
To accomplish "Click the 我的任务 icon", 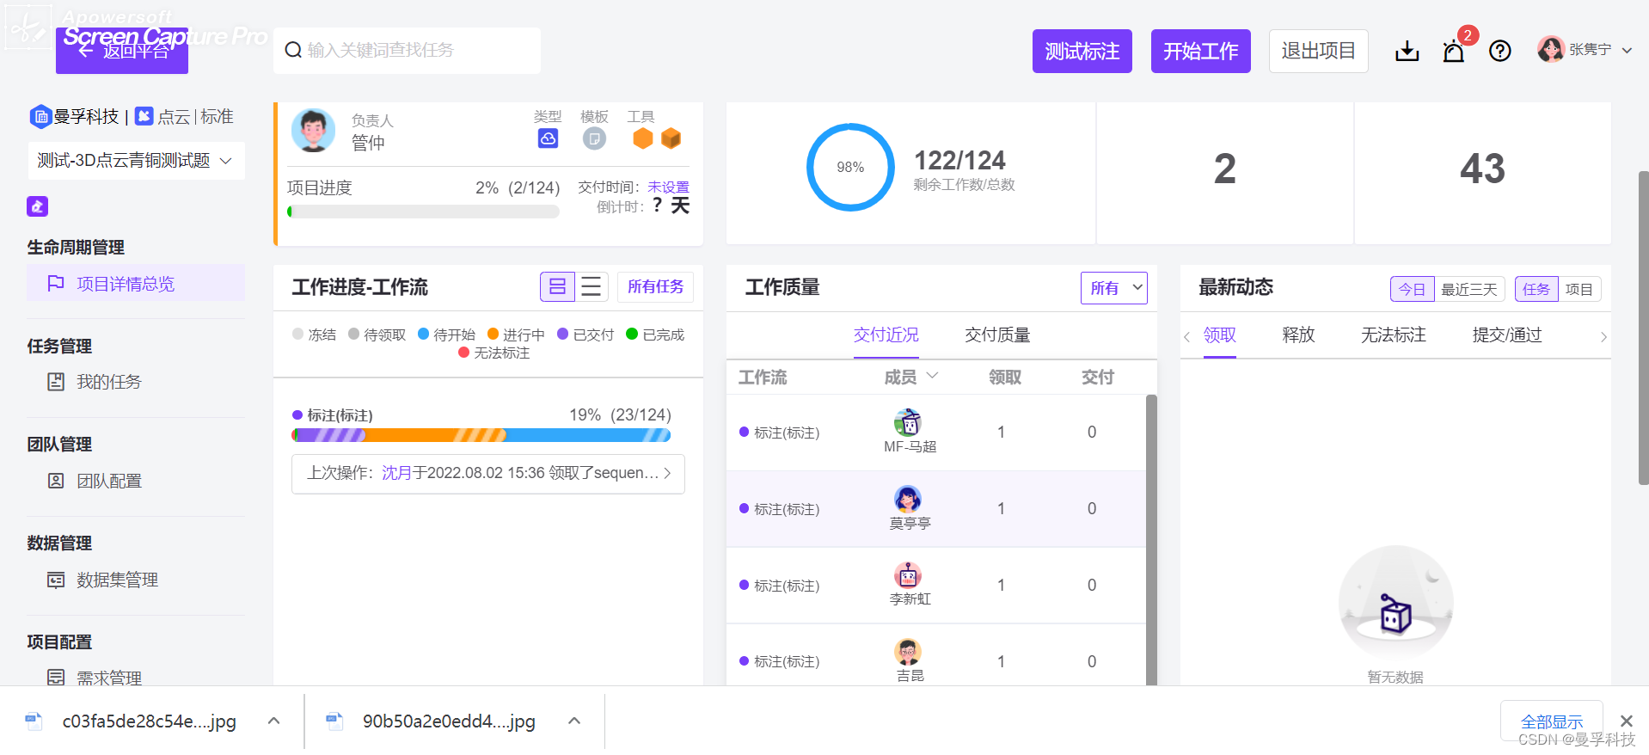I will pos(56,382).
